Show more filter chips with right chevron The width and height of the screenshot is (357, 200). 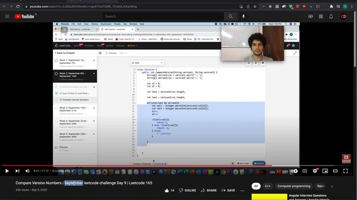[332, 187]
